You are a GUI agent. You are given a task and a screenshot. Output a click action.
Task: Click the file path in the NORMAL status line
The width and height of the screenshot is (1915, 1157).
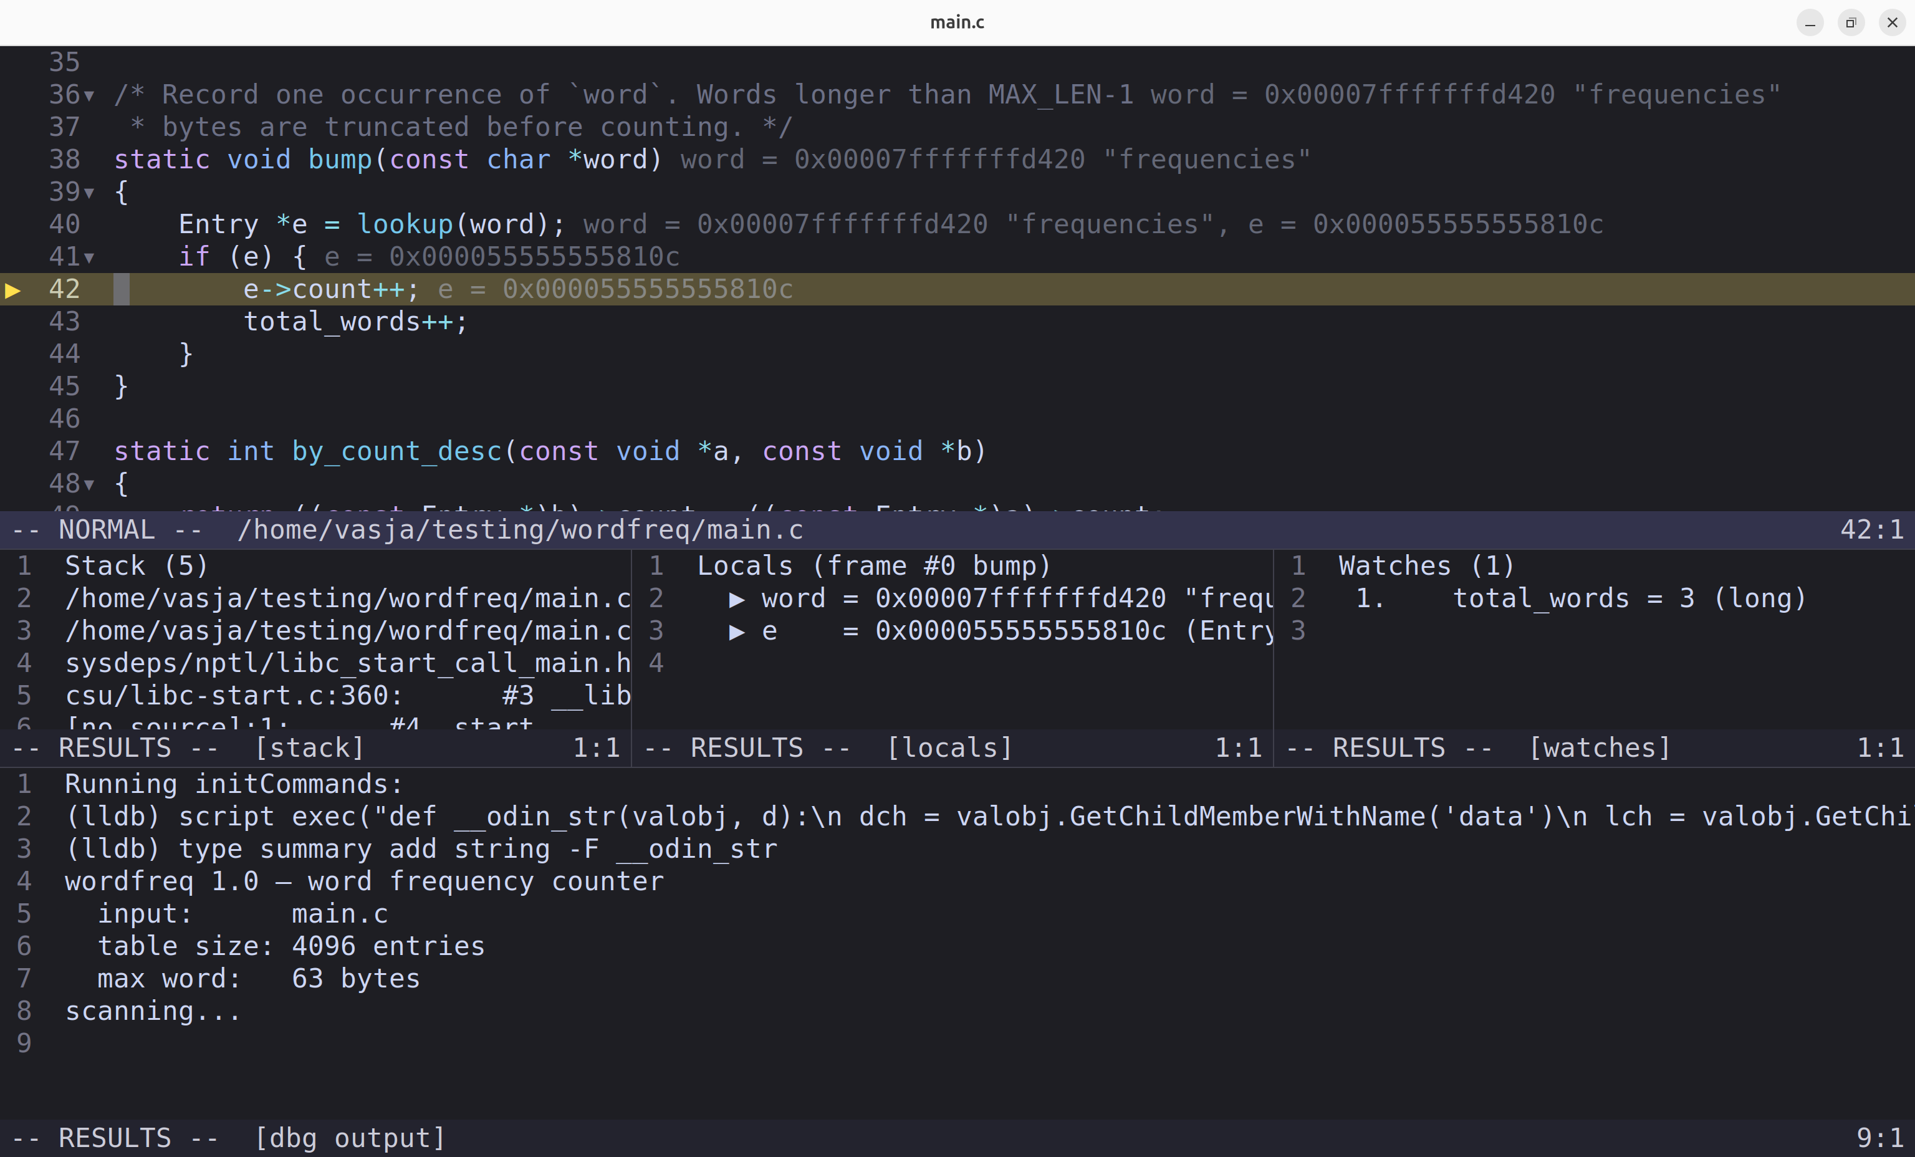(x=520, y=530)
